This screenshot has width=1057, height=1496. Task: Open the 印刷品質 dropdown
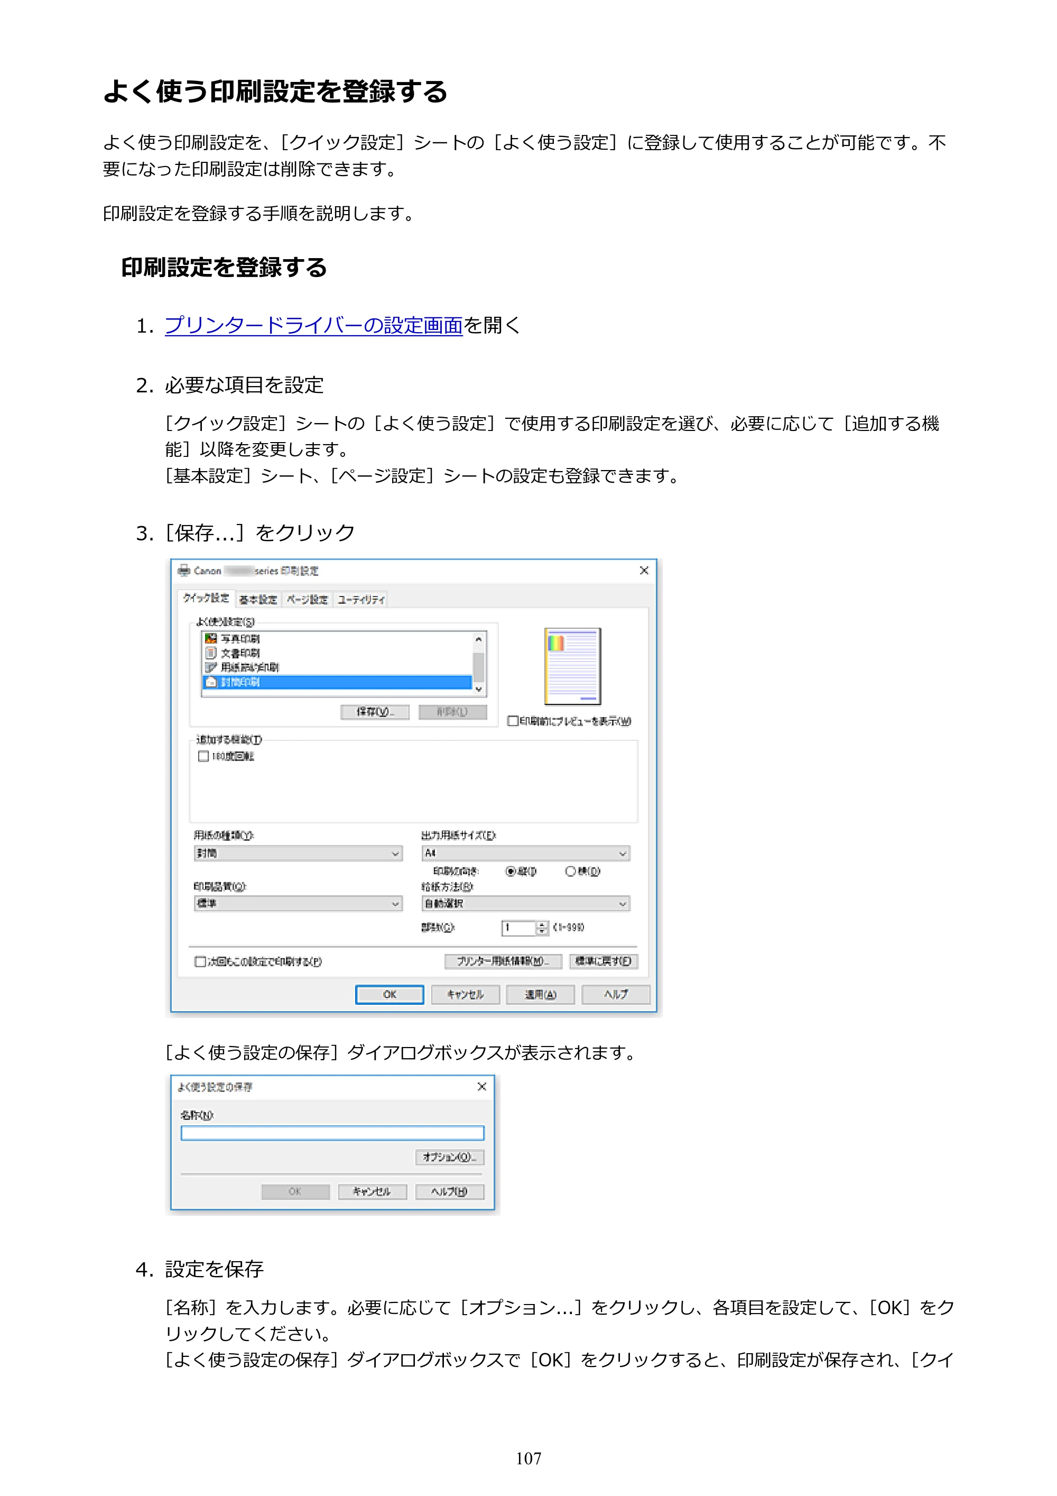pos(298,903)
